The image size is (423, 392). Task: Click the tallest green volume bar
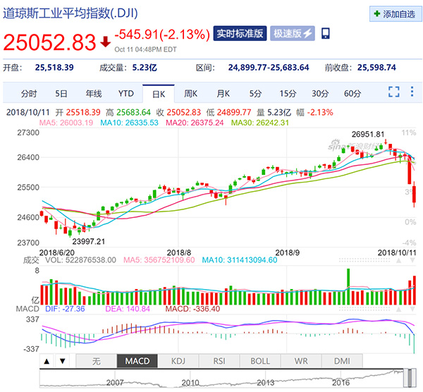point(348,286)
